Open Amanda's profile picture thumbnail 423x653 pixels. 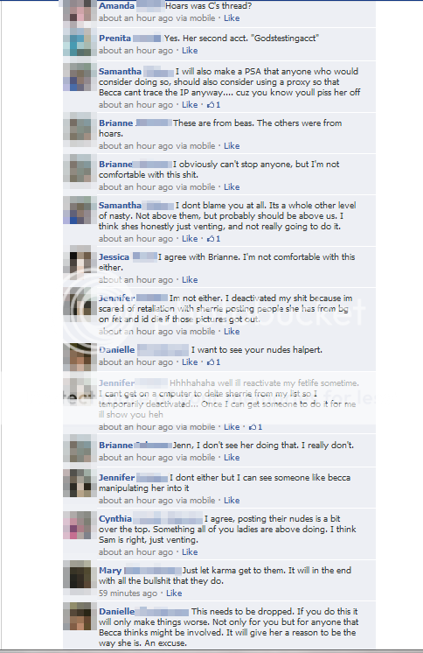77,11
